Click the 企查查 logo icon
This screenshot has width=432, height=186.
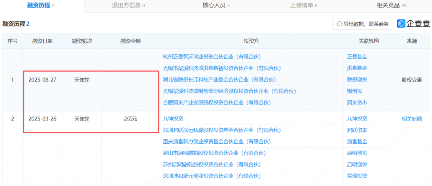pyautogui.click(x=401, y=24)
